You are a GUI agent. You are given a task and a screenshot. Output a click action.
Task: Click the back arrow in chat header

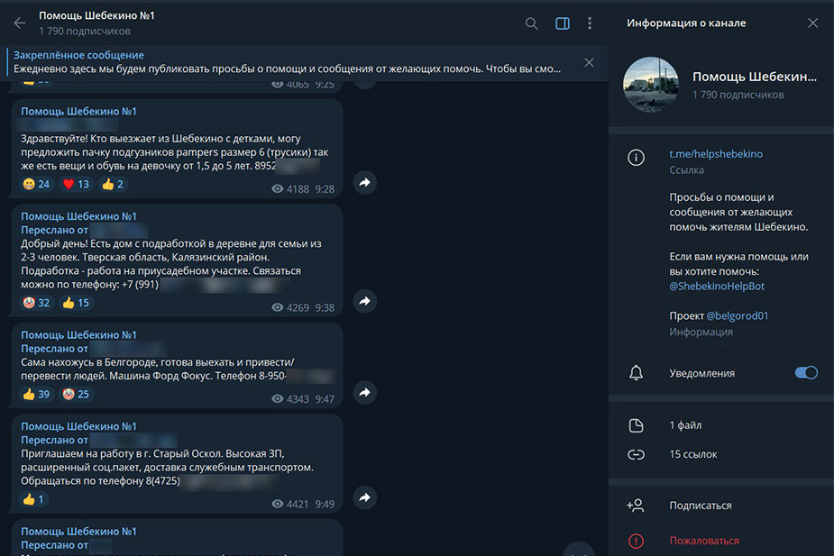click(x=20, y=23)
